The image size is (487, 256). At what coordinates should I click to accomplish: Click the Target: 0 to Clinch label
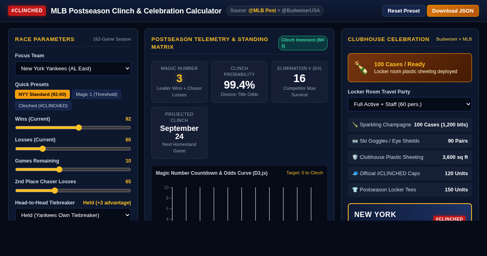click(x=305, y=173)
